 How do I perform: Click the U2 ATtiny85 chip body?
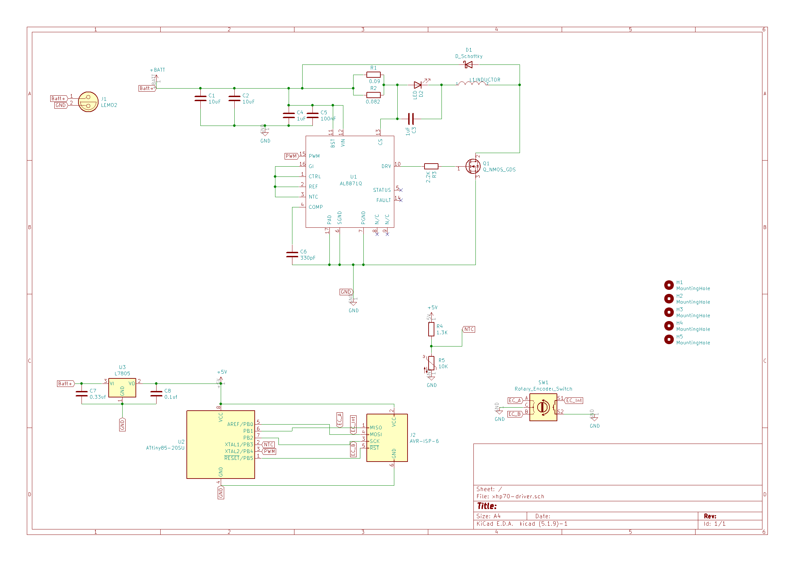[221, 445]
